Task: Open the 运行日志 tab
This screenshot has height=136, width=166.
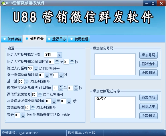Action: pos(57,39)
